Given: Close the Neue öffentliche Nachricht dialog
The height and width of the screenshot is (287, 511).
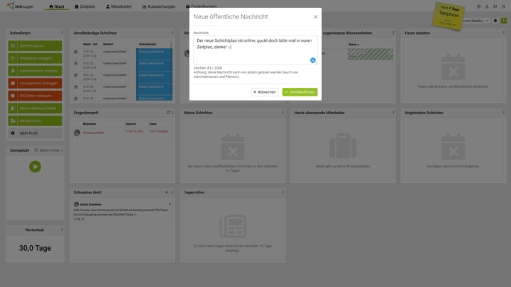Looking at the screenshot, I should (316, 17).
